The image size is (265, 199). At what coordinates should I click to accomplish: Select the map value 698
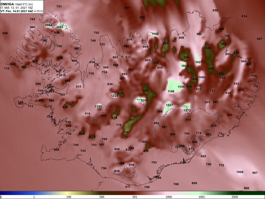click(x=56, y=150)
